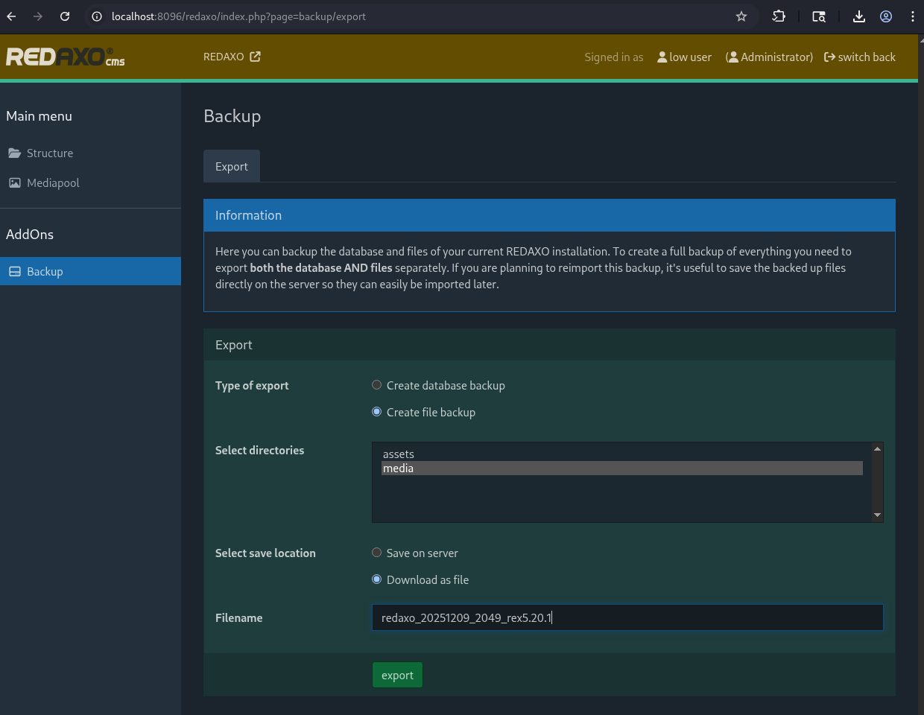Click the switch back link
924x715 pixels.
pyautogui.click(x=860, y=57)
